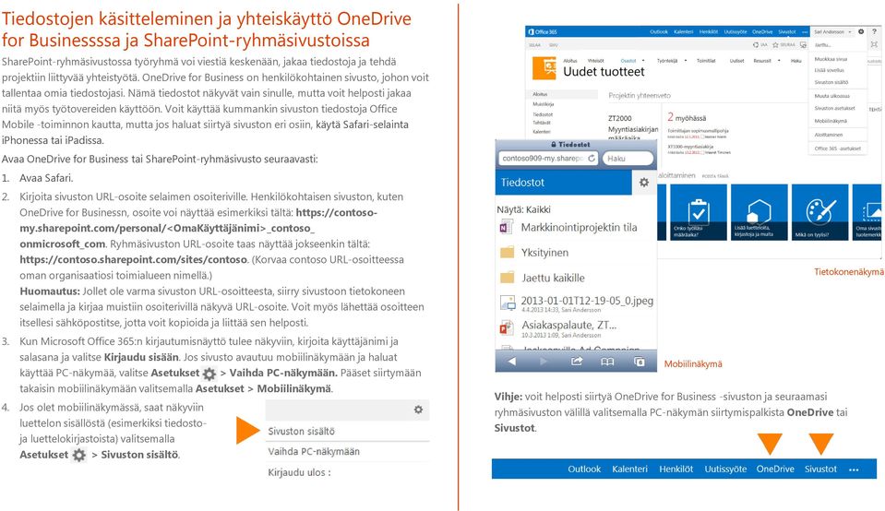Choose Muuta ulkoasua in the settings menu
Image resolution: width=885 pixels, height=511 pixels.
832,97
